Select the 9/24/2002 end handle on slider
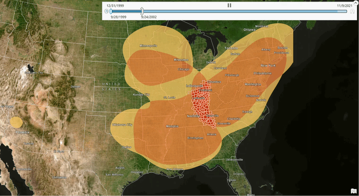The height and width of the screenshot is (196, 359). (x=142, y=12)
